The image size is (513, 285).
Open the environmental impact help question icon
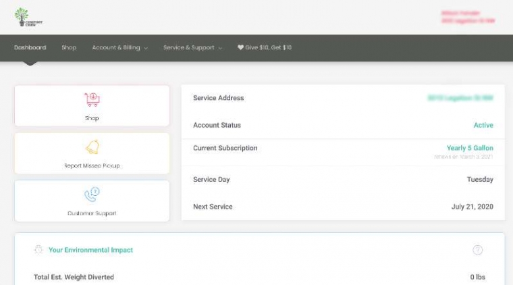pos(477,250)
